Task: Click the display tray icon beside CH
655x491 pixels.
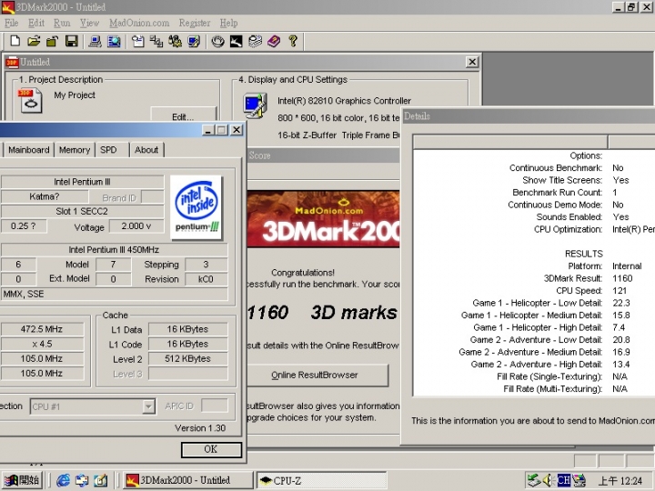Action: 579,480
